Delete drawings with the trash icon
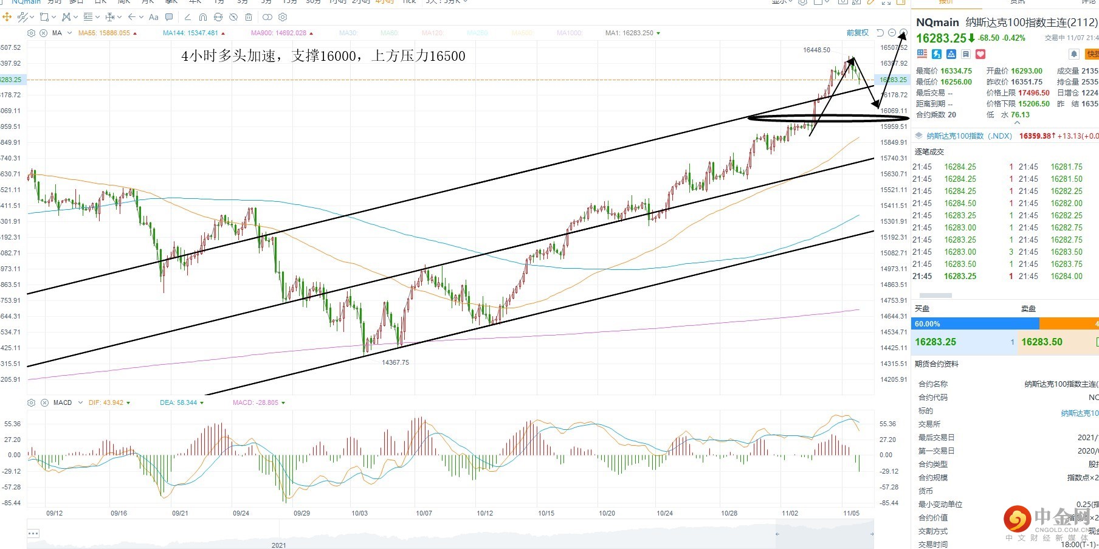Screen dimensions: 1099x549 (x=249, y=17)
